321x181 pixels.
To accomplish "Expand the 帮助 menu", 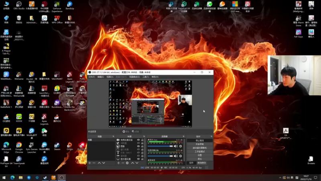I will [x=154, y=77].
